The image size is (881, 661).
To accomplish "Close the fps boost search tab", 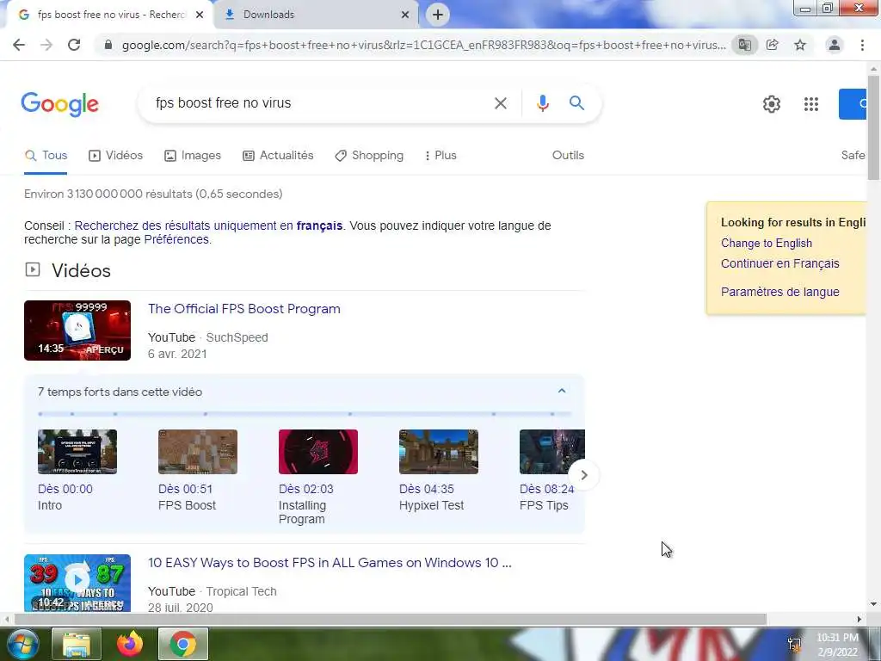I will tap(200, 15).
